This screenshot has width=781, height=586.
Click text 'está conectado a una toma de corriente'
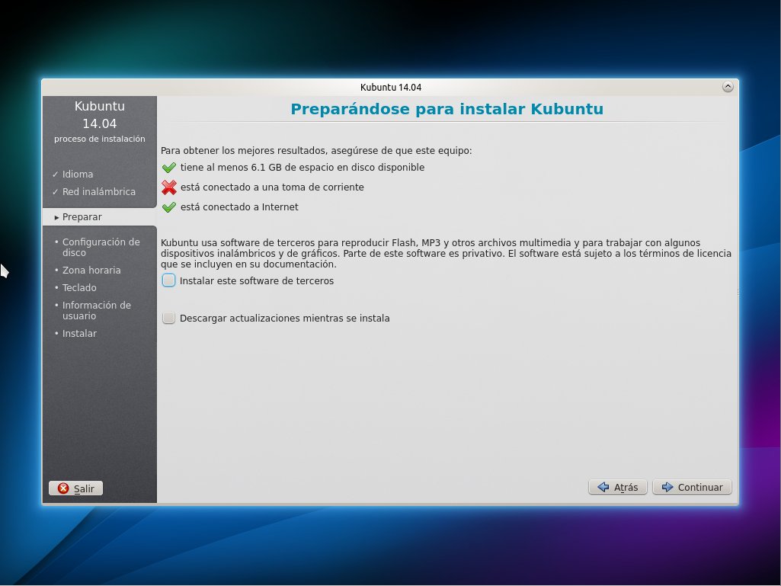[x=272, y=187]
